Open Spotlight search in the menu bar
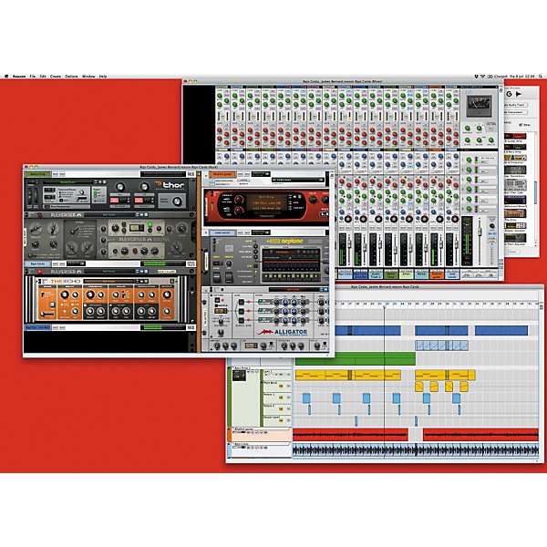This screenshot has width=547, height=547. [x=541, y=76]
